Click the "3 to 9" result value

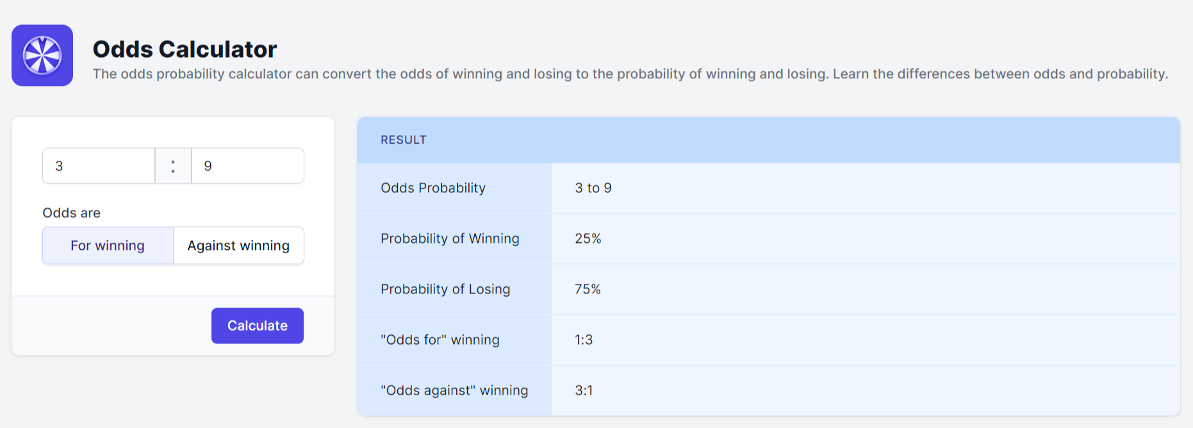click(593, 188)
